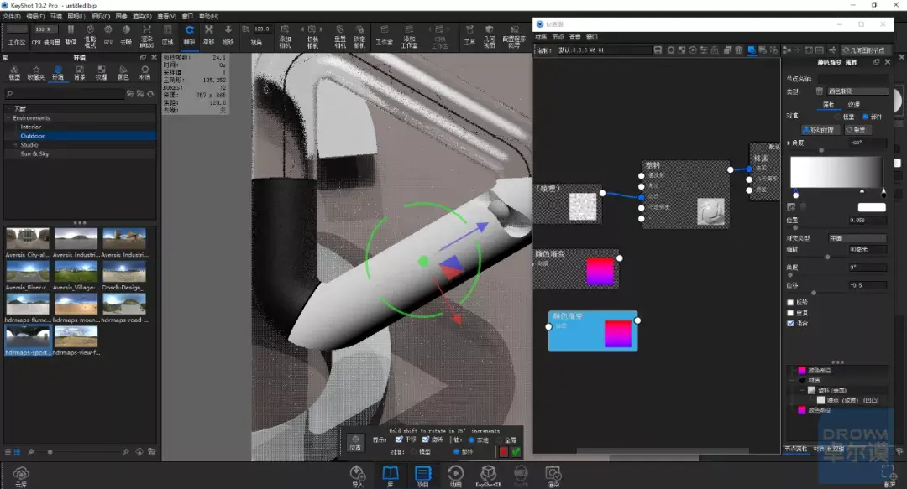Select the 本地 local axis radio button

[x=471, y=440]
